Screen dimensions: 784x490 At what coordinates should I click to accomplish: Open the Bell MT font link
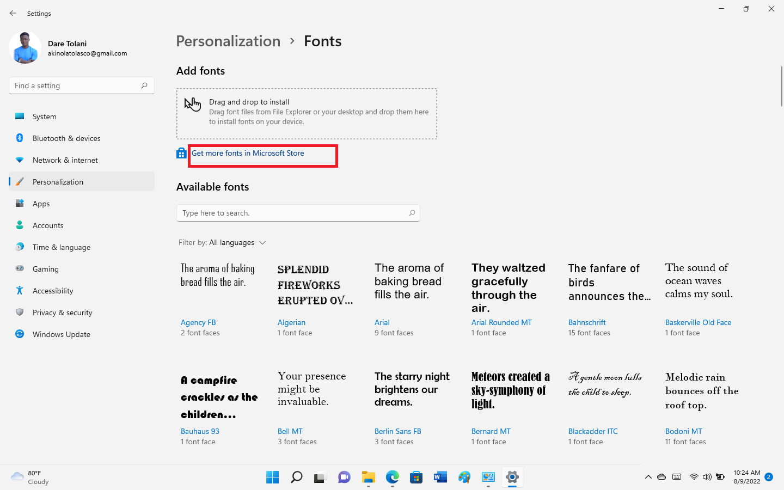tap(290, 431)
